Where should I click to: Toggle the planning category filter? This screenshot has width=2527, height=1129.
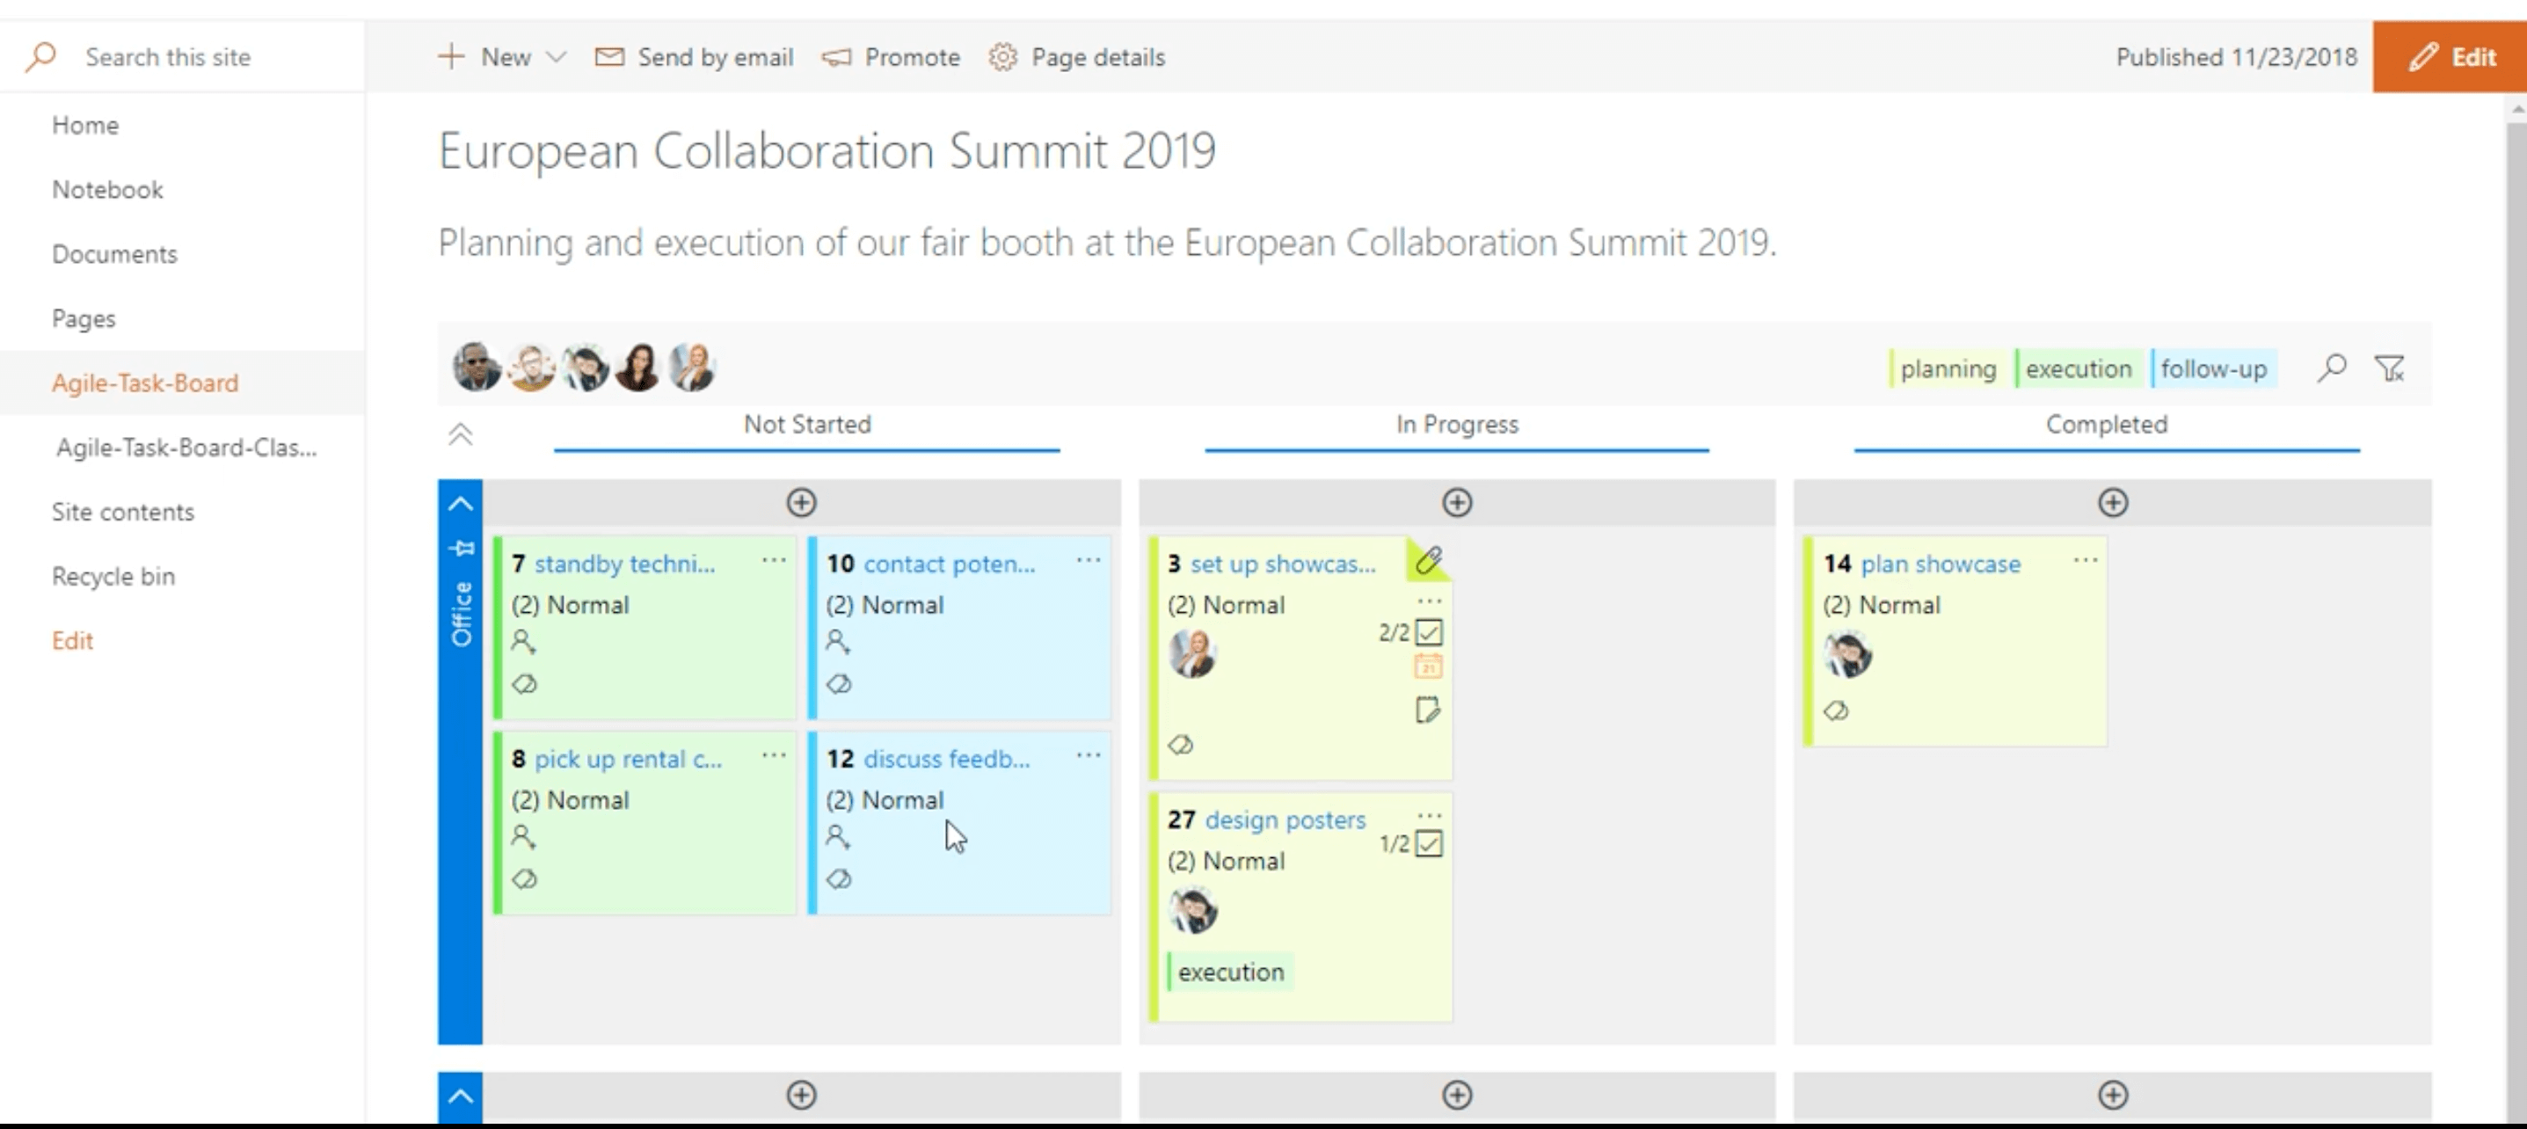coord(1948,368)
